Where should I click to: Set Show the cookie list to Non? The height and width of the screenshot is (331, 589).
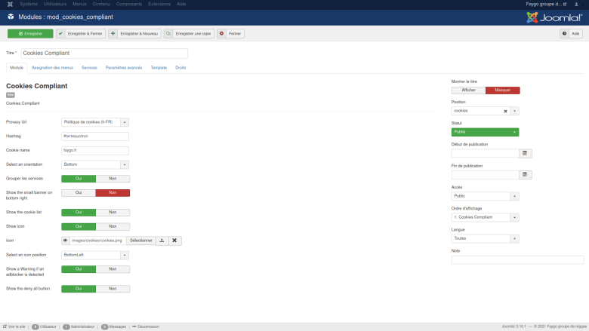tap(113, 213)
